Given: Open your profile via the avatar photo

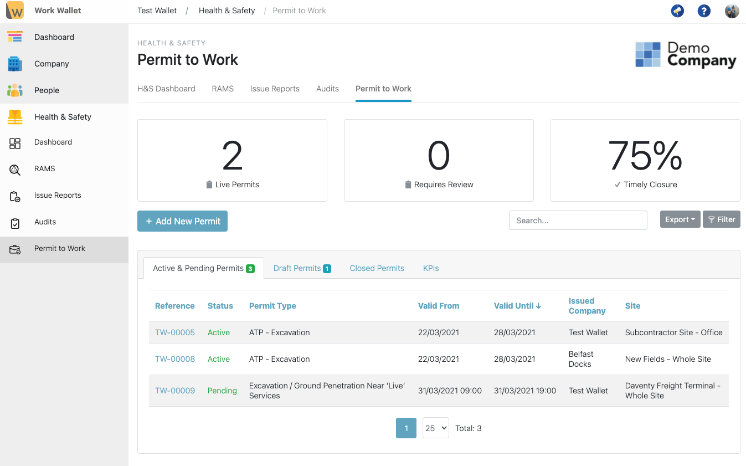Looking at the screenshot, I should tap(732, 11).
